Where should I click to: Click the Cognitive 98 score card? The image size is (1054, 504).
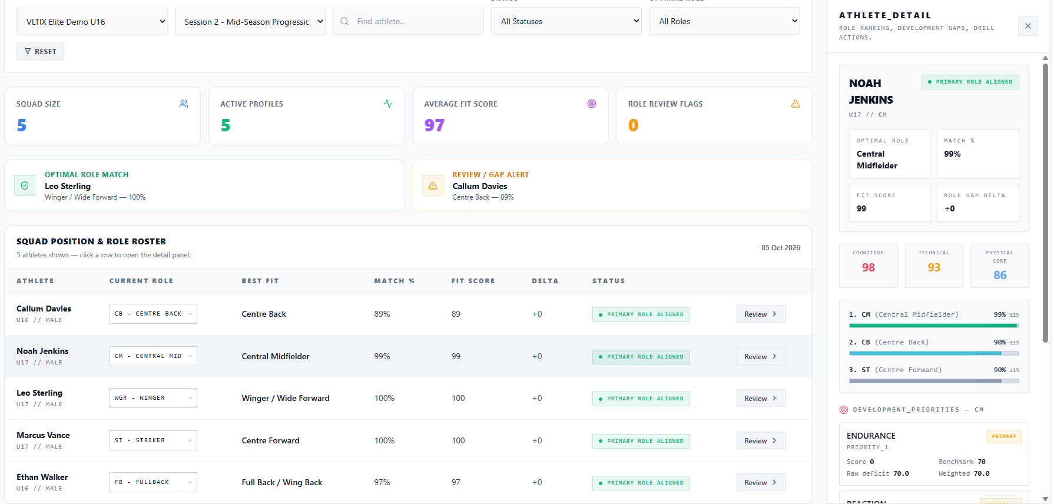(x=869, y=266)
